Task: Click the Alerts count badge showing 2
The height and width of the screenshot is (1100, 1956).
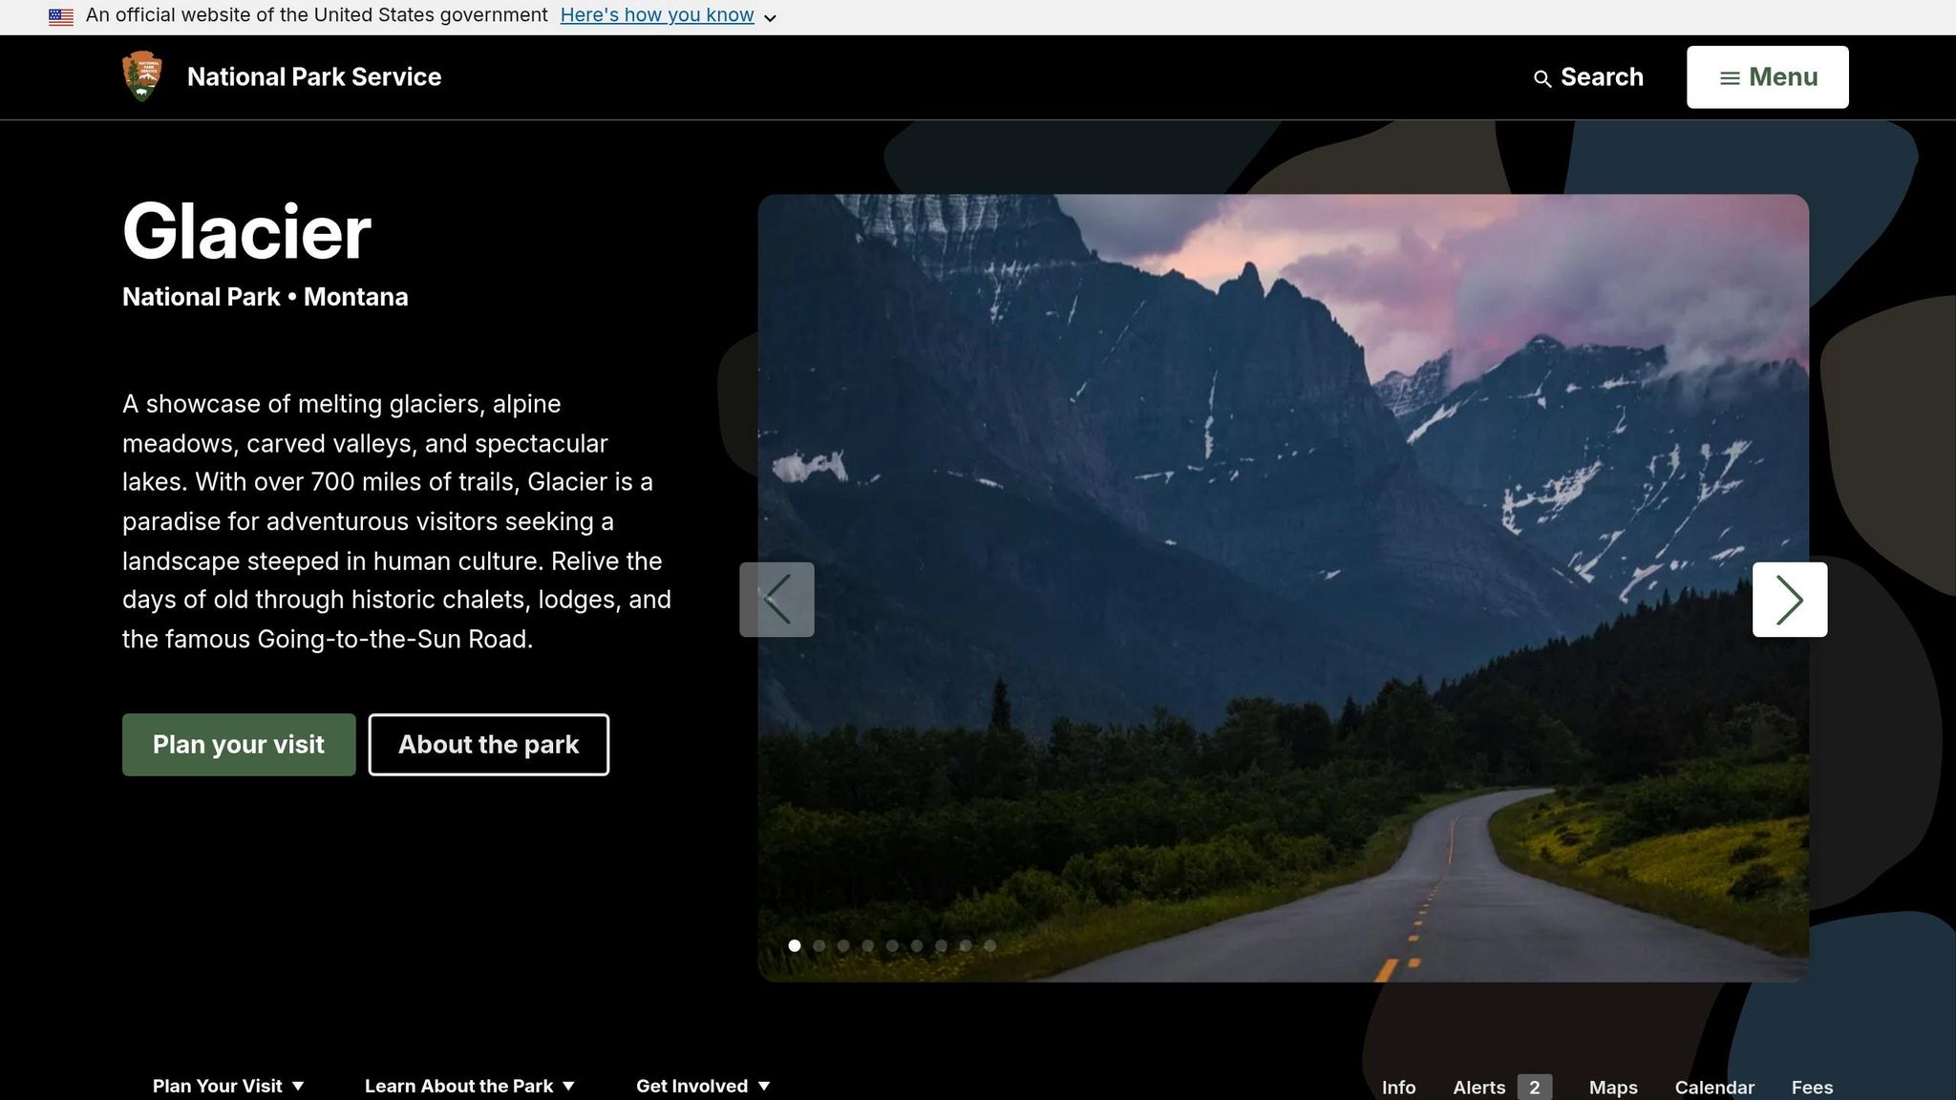Action: click(x=1534, y=1087)
